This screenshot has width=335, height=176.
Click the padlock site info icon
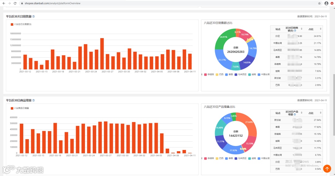(22, 3)
